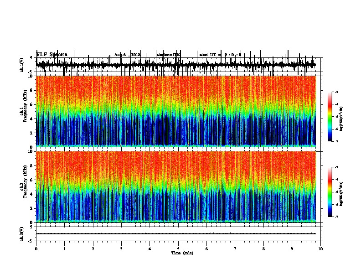Screen dimensions: 361x279
Task: Click time axis tick '10'
Action: click(320, 249)
